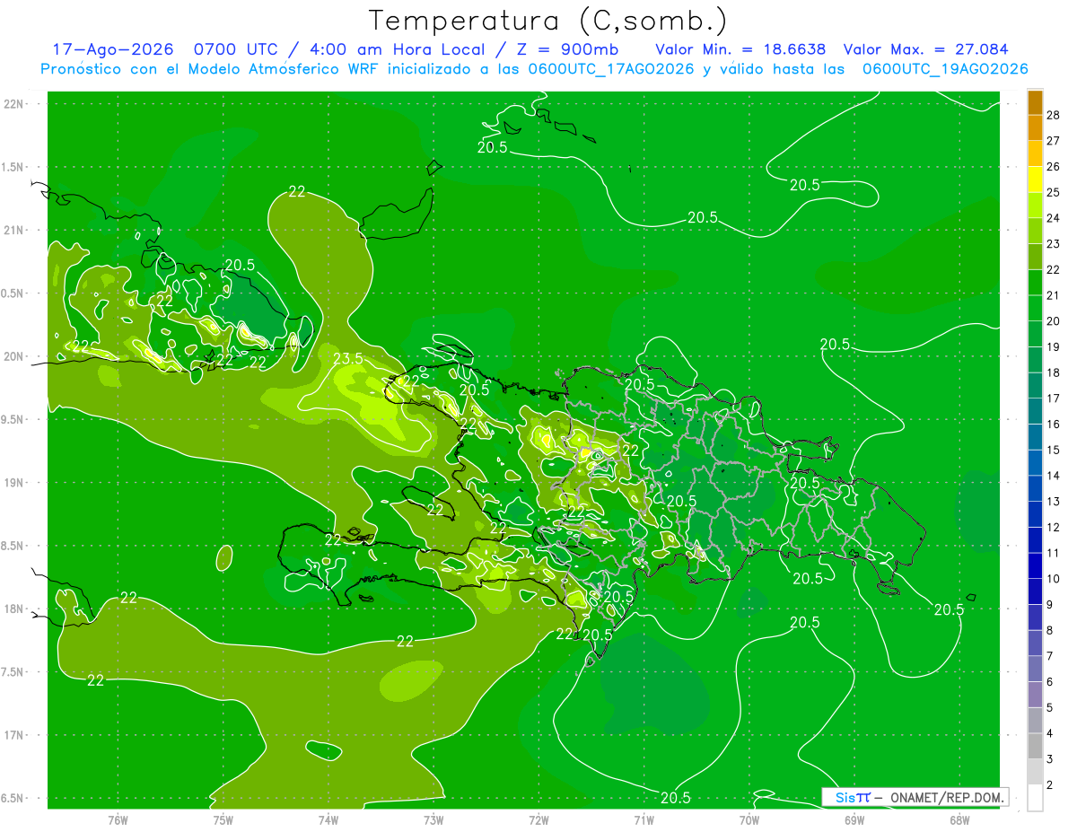Click the 'Sisπ – ONAMET/REP.DOM.' logo box
This screenshot has height=832, width=1077.
tap(915, 797)
